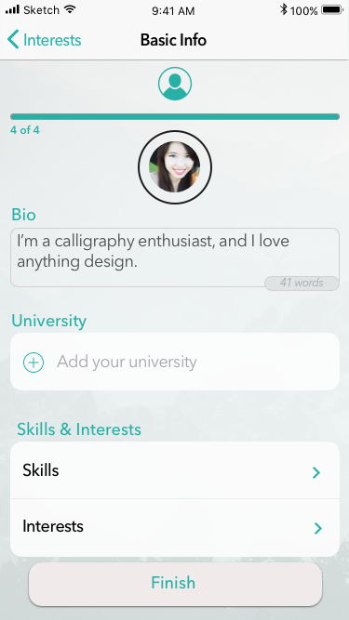The width and height of the screenshot is (349, 620).
Task: Tap the battery icon in status bar
Action: tap(332, 10)
